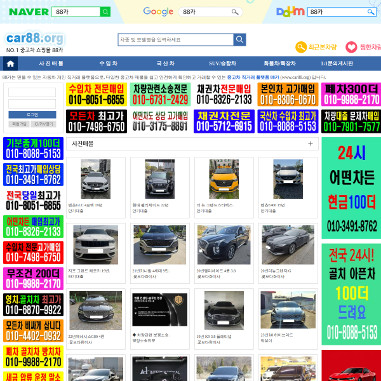This screenshot has height=381, width=381.
Task: Expand 사진매물 section with plus icon
Action: point(311,144)
